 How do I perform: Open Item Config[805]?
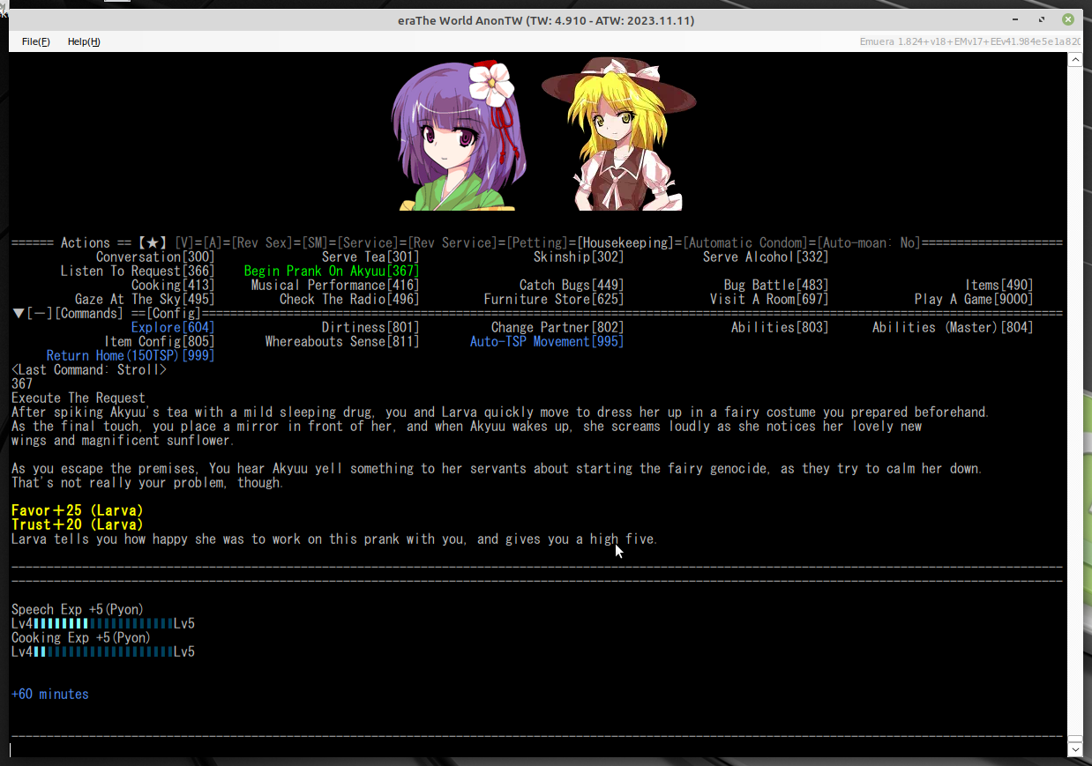(x=159, y=342)
